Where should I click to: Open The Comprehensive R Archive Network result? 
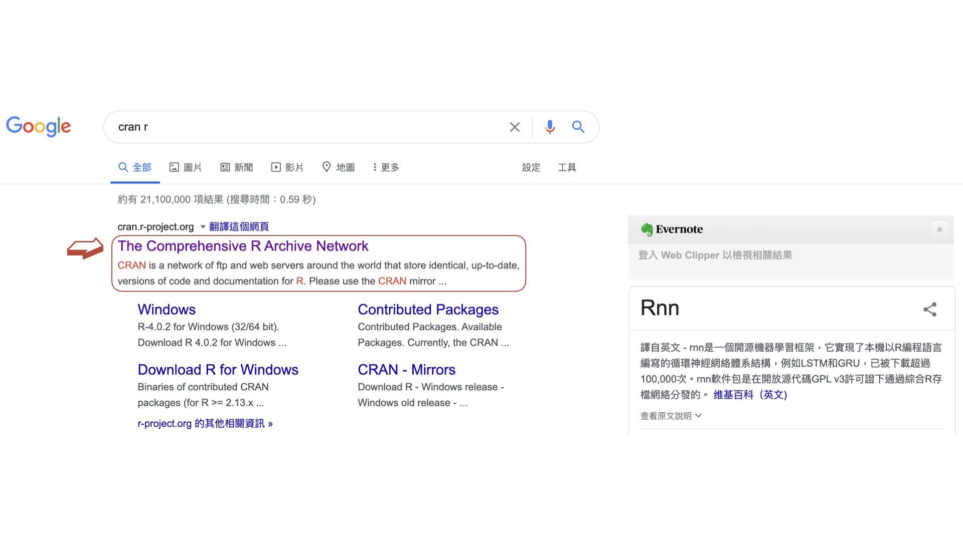(243, 246)
